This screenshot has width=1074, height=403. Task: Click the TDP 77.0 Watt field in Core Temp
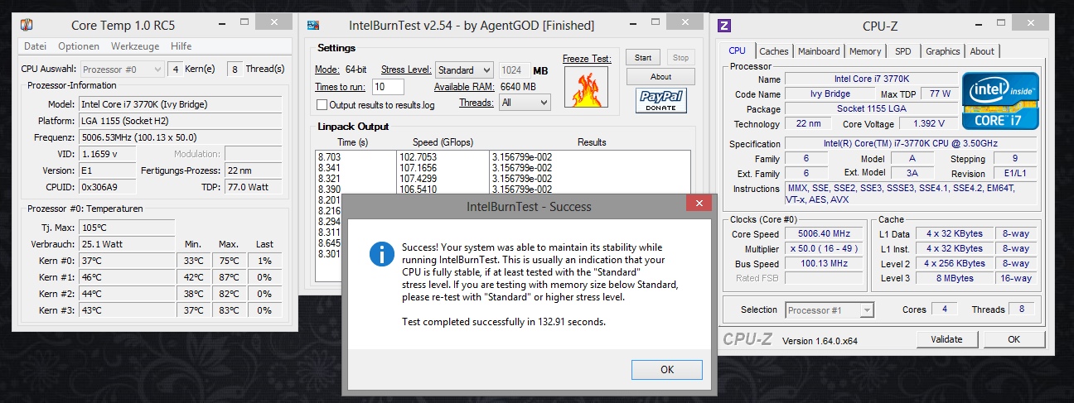click(x=255, y=187)
